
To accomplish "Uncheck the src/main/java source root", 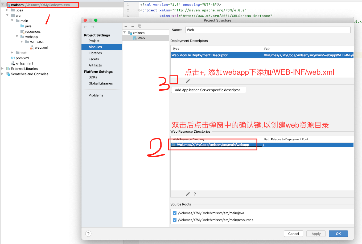I will (x=175, y=213).
